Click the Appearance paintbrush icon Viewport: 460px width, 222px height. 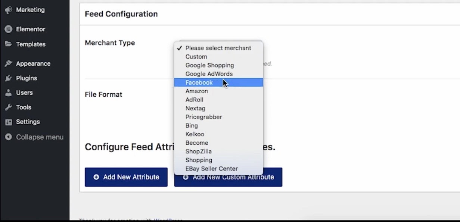tap(8, 63)
